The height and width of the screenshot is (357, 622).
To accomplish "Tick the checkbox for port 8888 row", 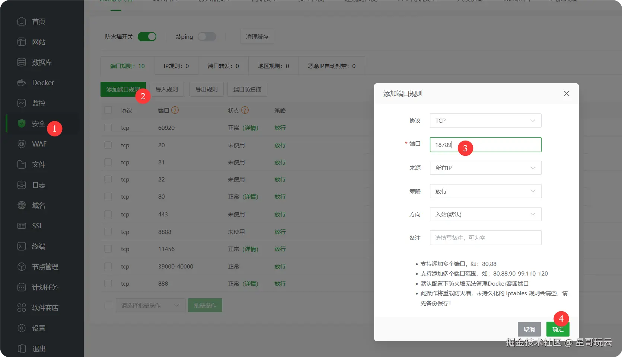I will click(108, 232).
